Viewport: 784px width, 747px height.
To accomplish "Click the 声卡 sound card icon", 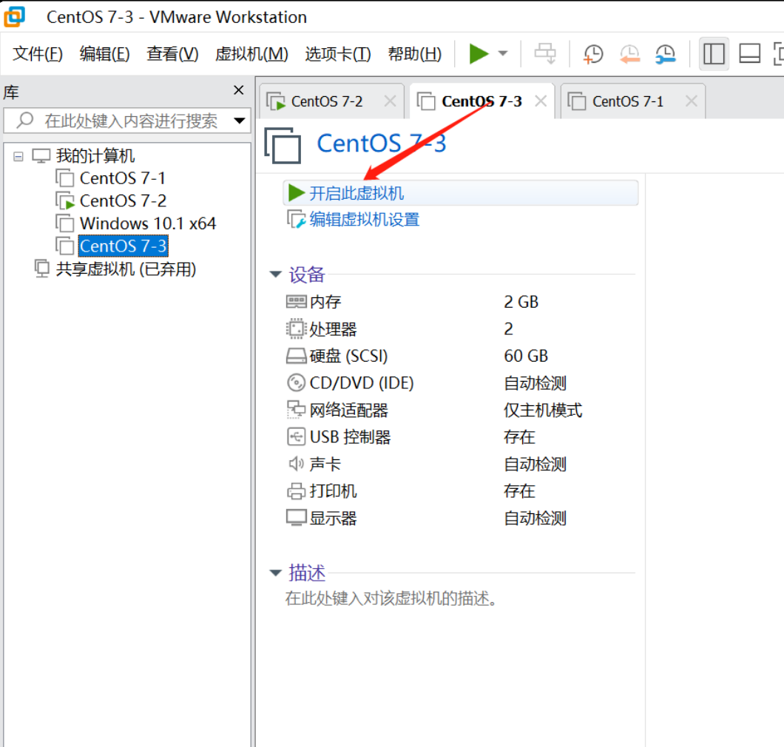I will tap(296, 464).
